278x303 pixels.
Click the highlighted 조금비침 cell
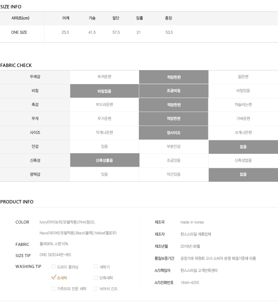tap(174, 91)
